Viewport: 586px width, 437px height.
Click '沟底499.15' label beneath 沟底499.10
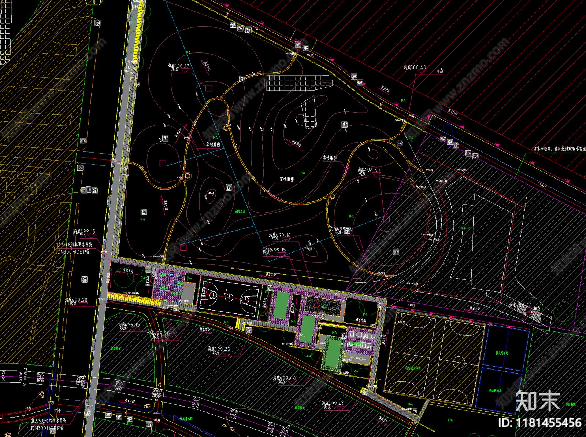(x=275, y=250)
